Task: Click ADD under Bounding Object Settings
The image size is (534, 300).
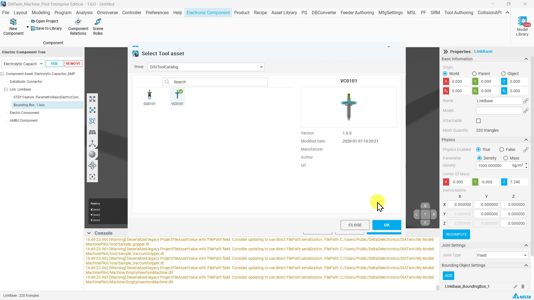Action: pos(448,276)
